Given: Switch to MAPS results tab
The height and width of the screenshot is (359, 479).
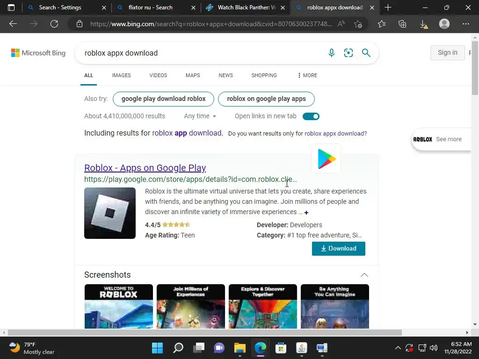Looking at the screenshot, I should pos(193,75).
